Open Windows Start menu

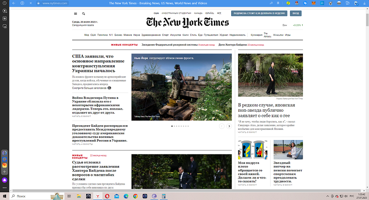tap(5, 196)
